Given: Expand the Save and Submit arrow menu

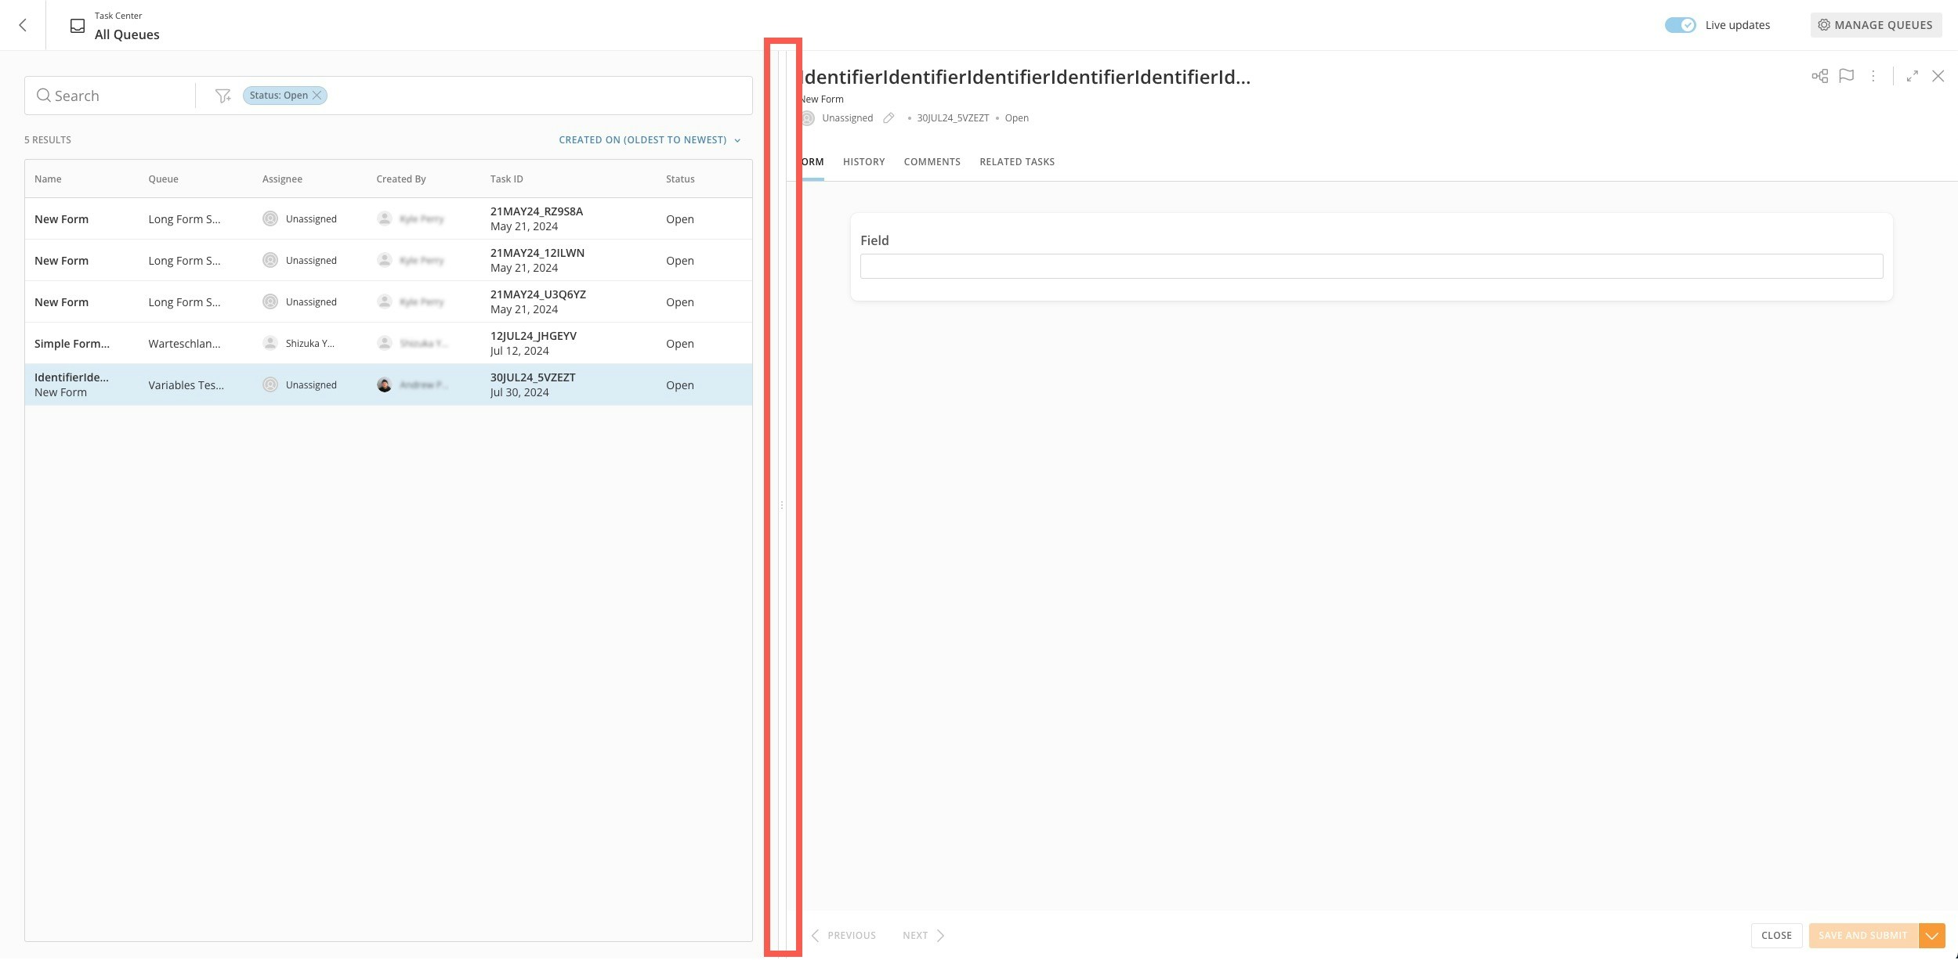Looking at the screenshot, I should (x=1931, y=936).
